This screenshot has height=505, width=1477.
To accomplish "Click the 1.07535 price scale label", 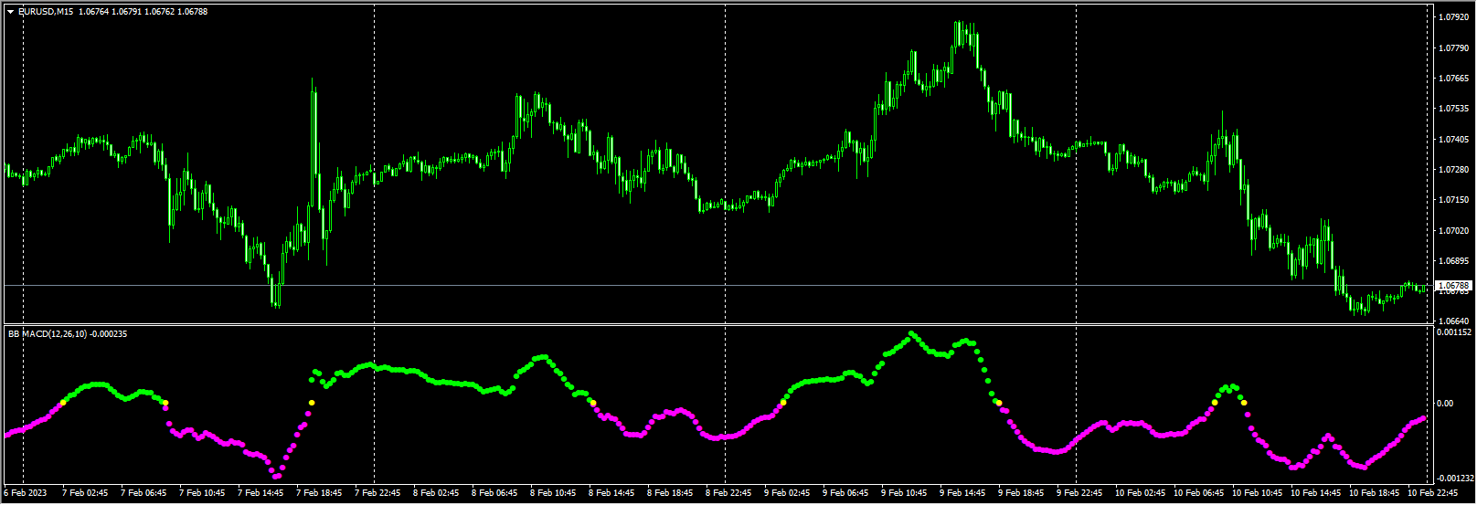I will tap(1452, 109).
